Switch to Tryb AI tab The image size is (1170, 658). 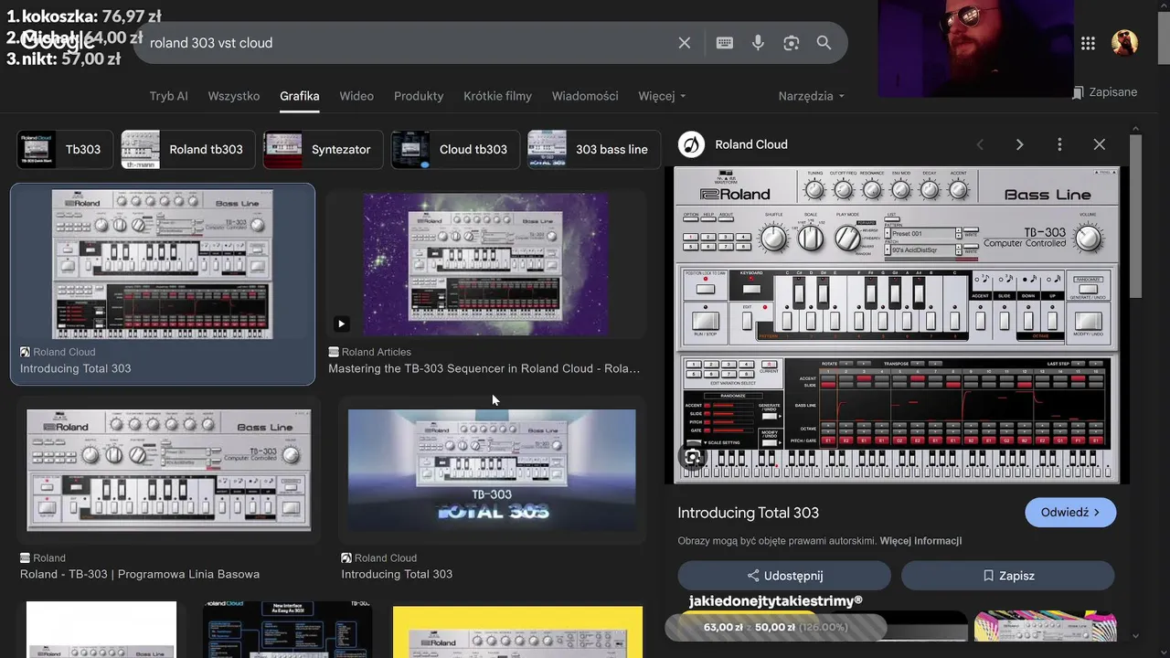[x=169, y=96]
